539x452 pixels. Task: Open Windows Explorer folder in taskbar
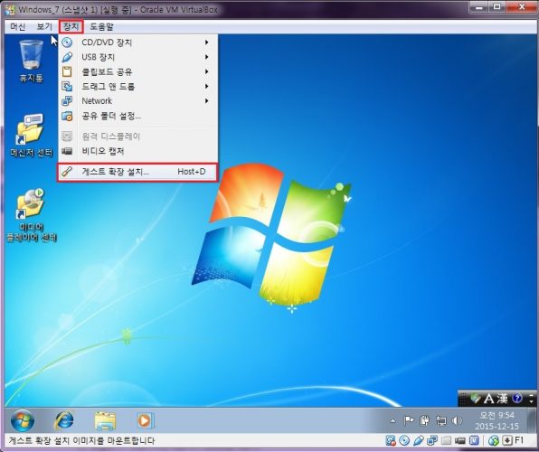click(105, 420)
